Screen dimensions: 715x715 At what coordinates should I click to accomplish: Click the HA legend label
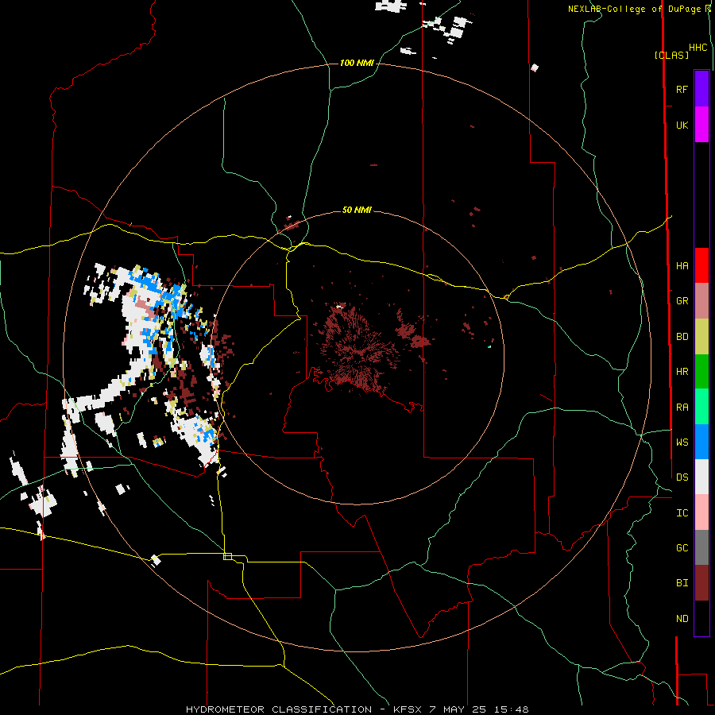pyautogui.click(x=682, y=266)
